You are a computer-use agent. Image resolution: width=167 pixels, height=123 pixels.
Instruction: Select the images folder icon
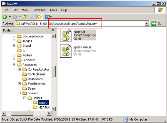click(x=19, y=41)
